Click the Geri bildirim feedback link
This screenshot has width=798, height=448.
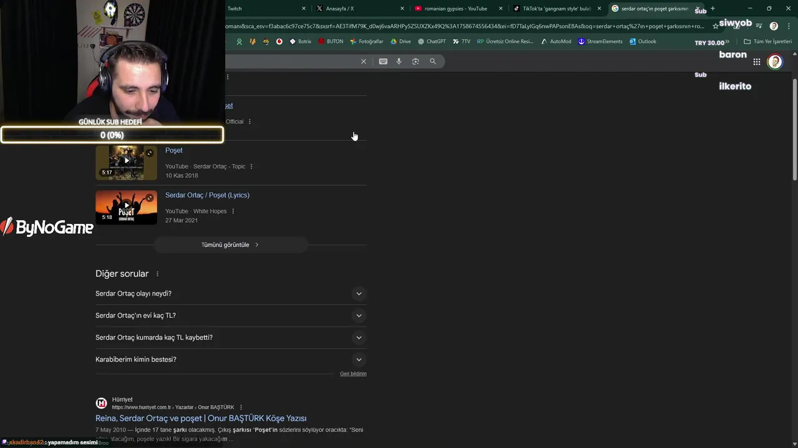tap(353, 374)
